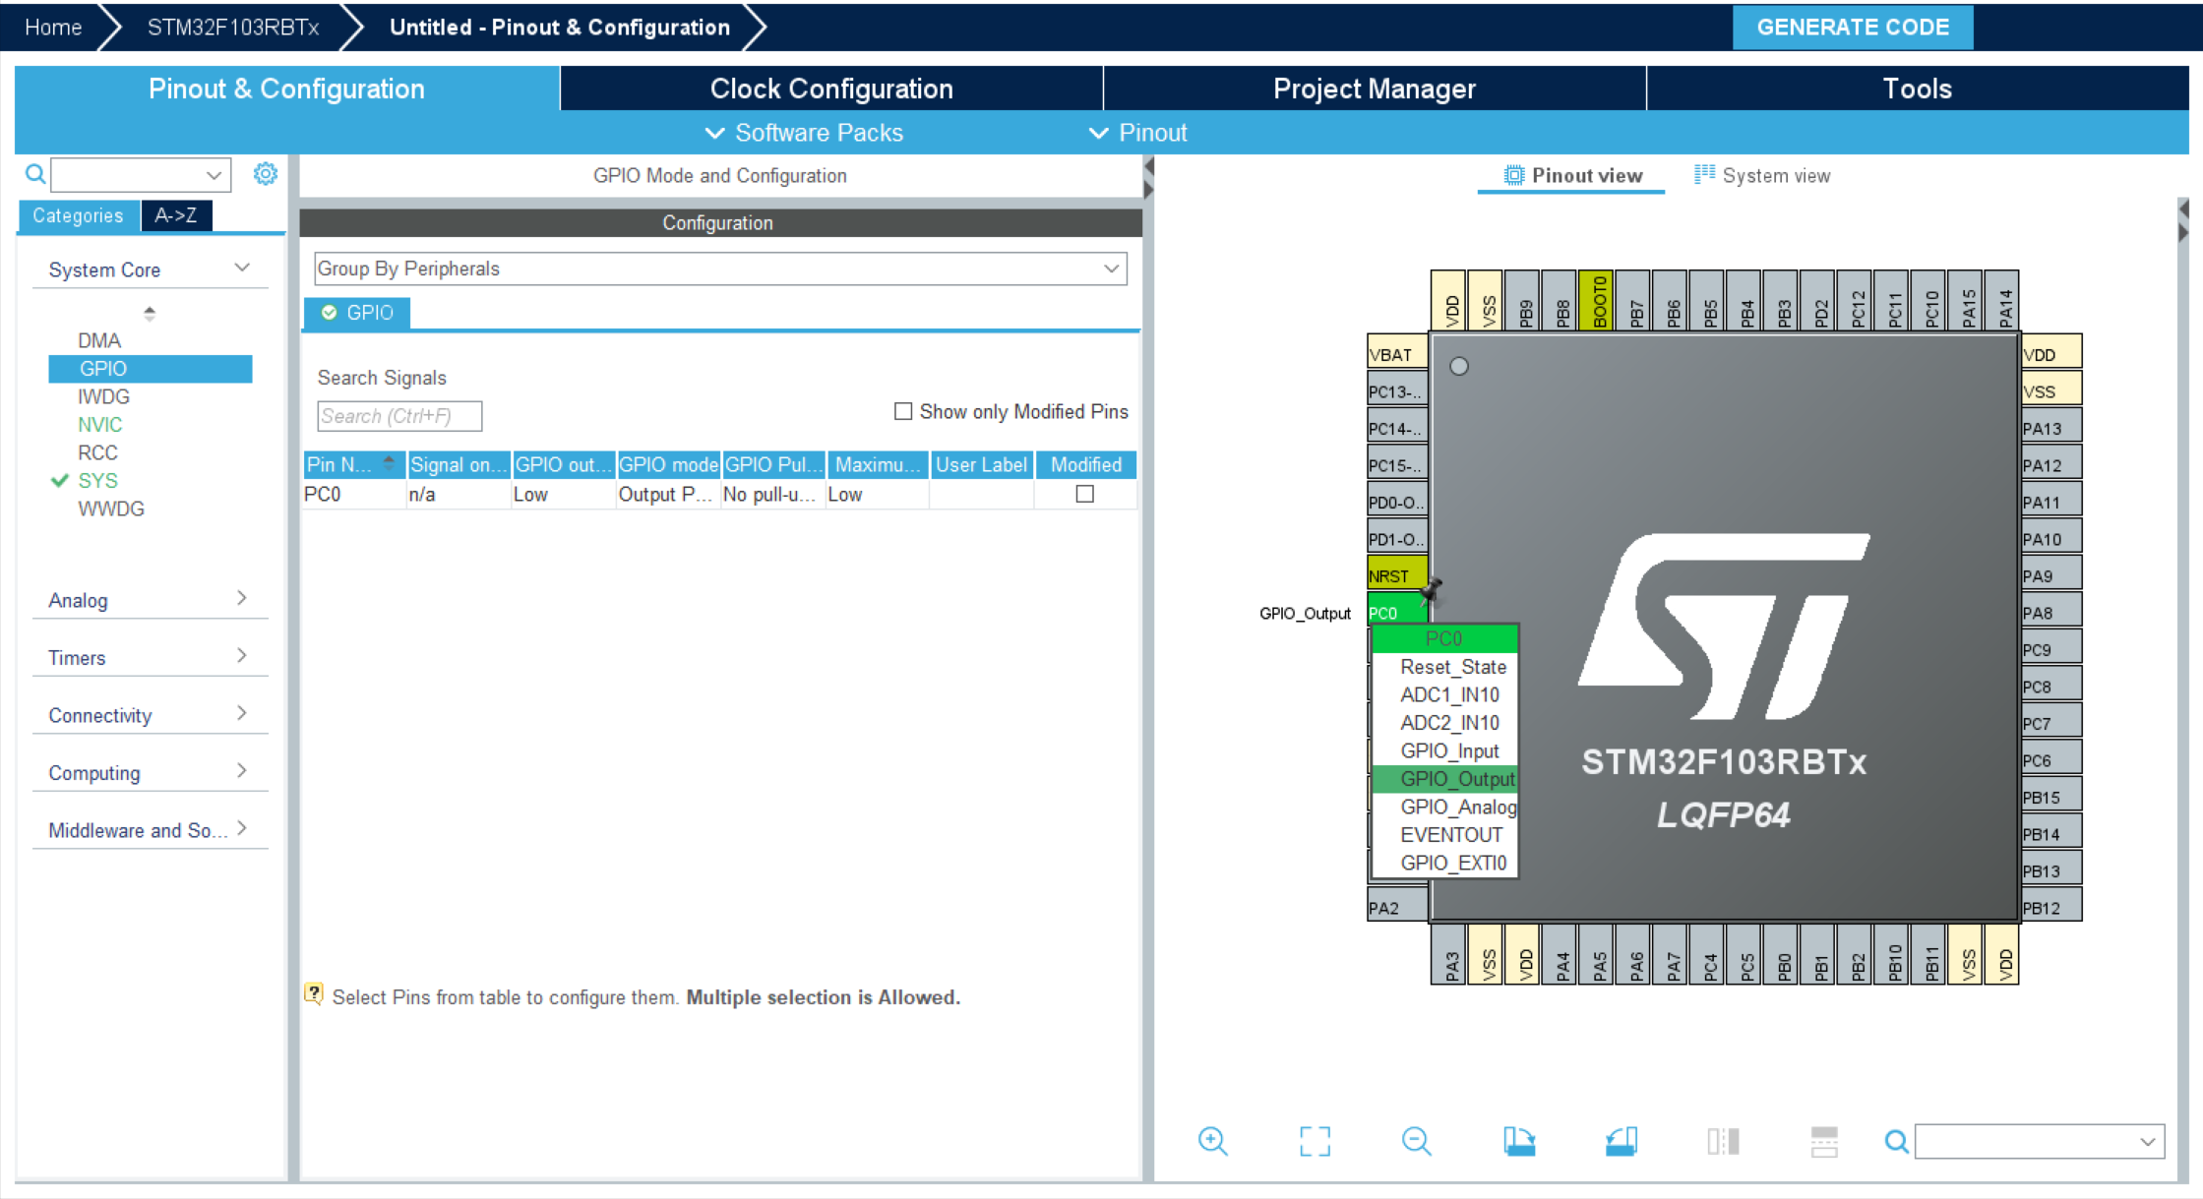Choose GPIO_Input from pin context menu
Screen dimensions: 2203x1199
tap(1448, 750)
